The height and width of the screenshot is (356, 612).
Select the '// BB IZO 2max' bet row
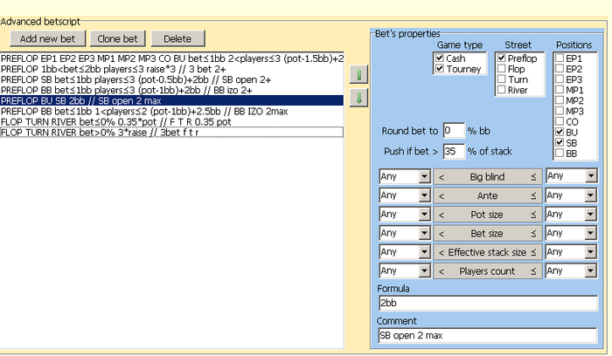[171, 111]
